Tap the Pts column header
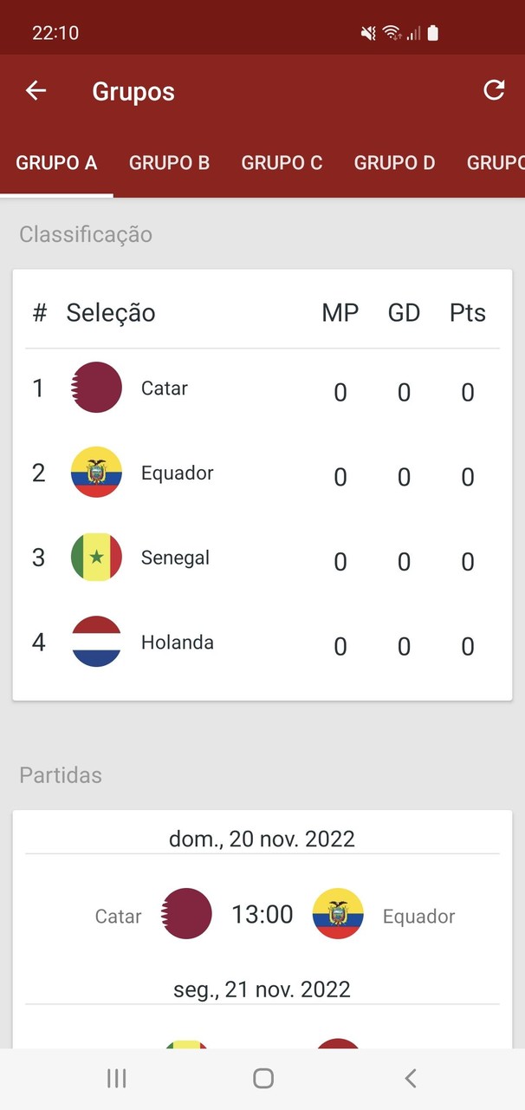The height and width of the screenshot is (1110, 525). pyautogui.click(x=467, y=312)
